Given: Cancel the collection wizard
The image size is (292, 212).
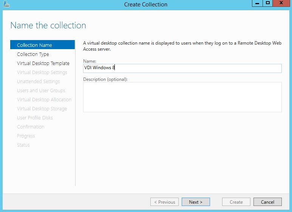Looking at the screenshot, I should pos(267,202).
